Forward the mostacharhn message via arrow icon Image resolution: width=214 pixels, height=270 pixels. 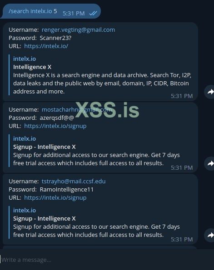click(210, 163)
